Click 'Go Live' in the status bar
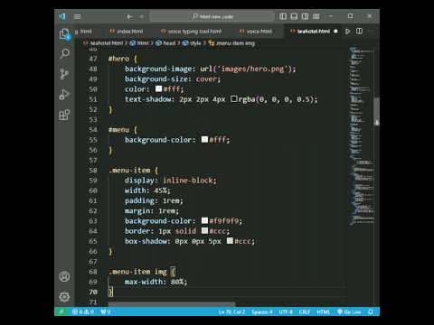This screenshot has width=434, height=325. pos(349,312)
